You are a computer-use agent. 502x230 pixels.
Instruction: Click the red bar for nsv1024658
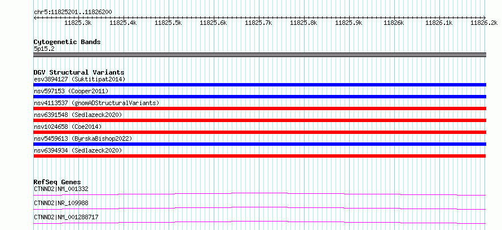point(259,132)
